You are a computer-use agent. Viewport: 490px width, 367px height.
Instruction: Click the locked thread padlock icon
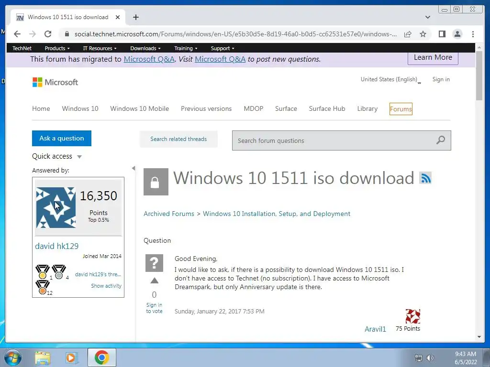[156, 182]
